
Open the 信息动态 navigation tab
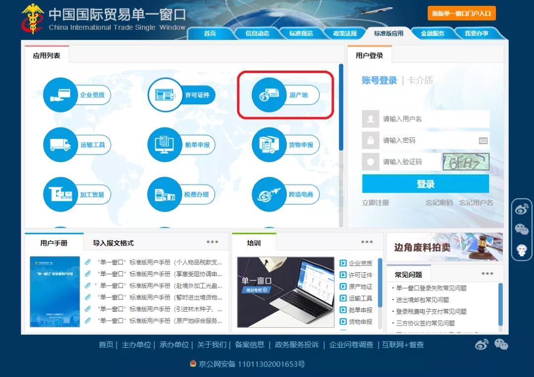point(257,33)
